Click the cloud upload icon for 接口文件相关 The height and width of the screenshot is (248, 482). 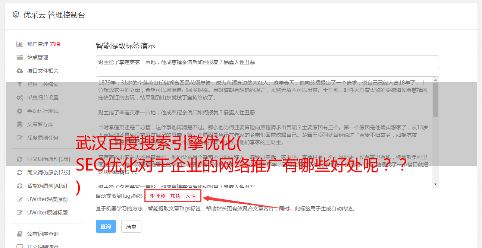pyautogui.click(x=20, y=71)
